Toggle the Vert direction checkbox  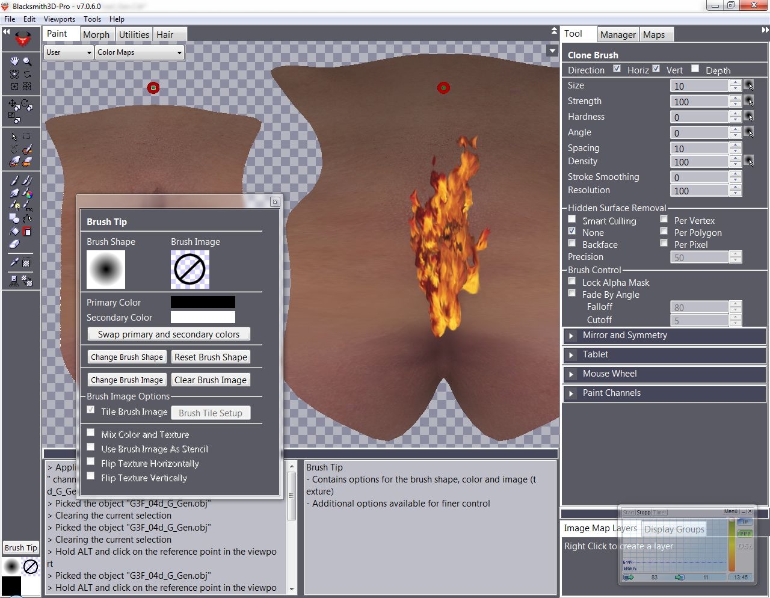[x=656, y=69]
